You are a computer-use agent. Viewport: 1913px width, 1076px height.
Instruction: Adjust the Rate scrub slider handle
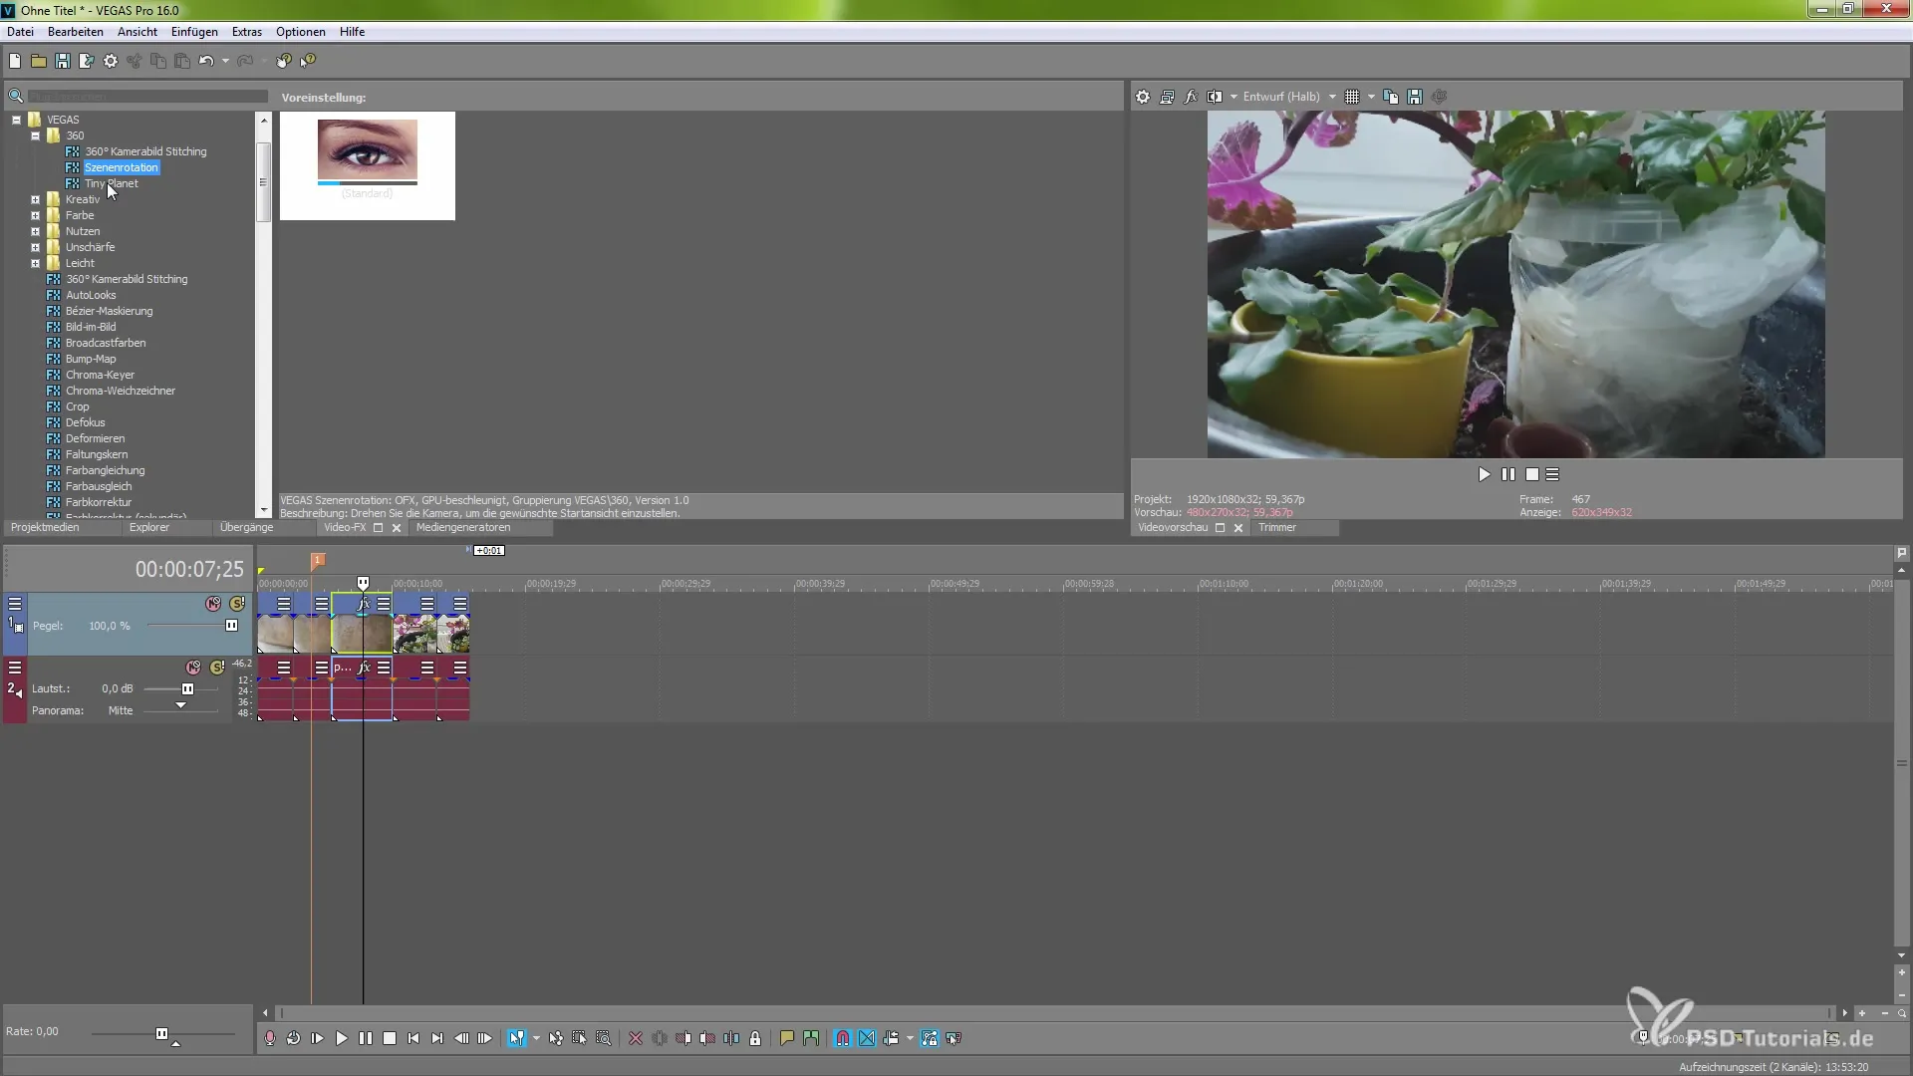[x=161, y=1034]
